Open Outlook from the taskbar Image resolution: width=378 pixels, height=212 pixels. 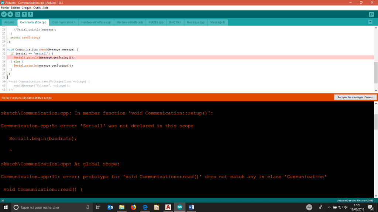point(110,207)
